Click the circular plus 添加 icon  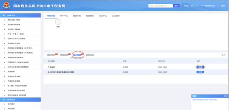[x=58, y=22]
